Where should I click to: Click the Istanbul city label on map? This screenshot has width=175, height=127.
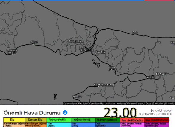pos(87,50)
